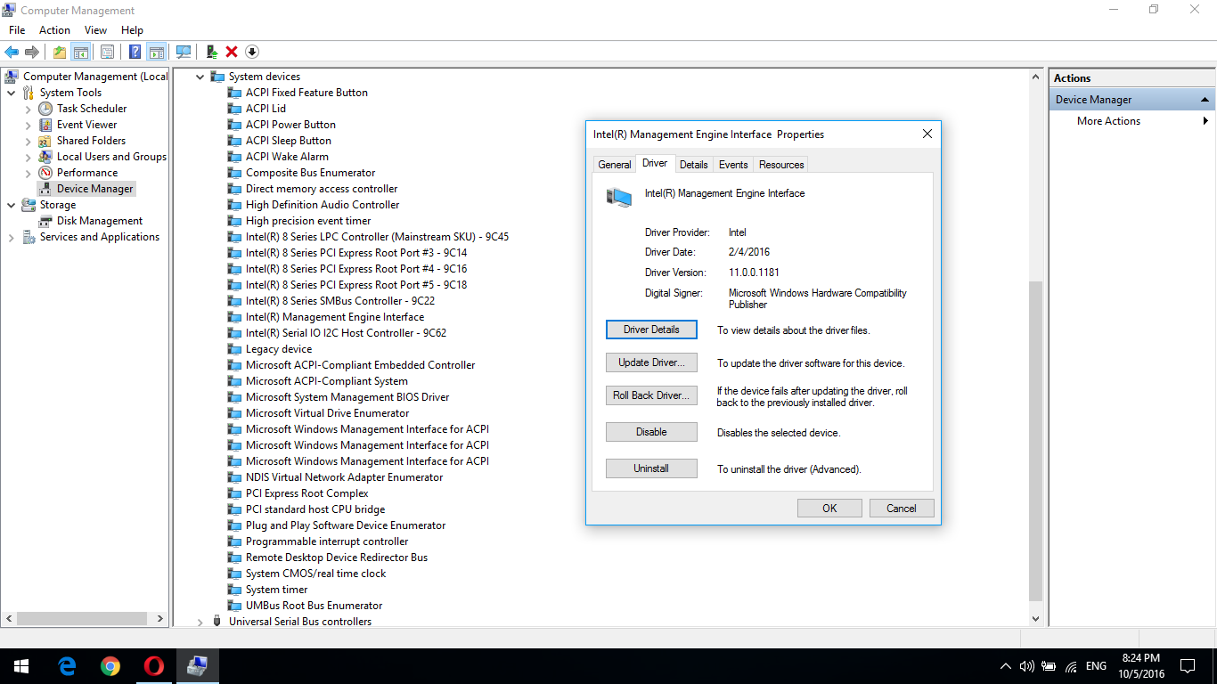This screenshot has height=684, width=1217.
Task: Launch Microsoft Edge from the taskbar
Action: [66, 666]
